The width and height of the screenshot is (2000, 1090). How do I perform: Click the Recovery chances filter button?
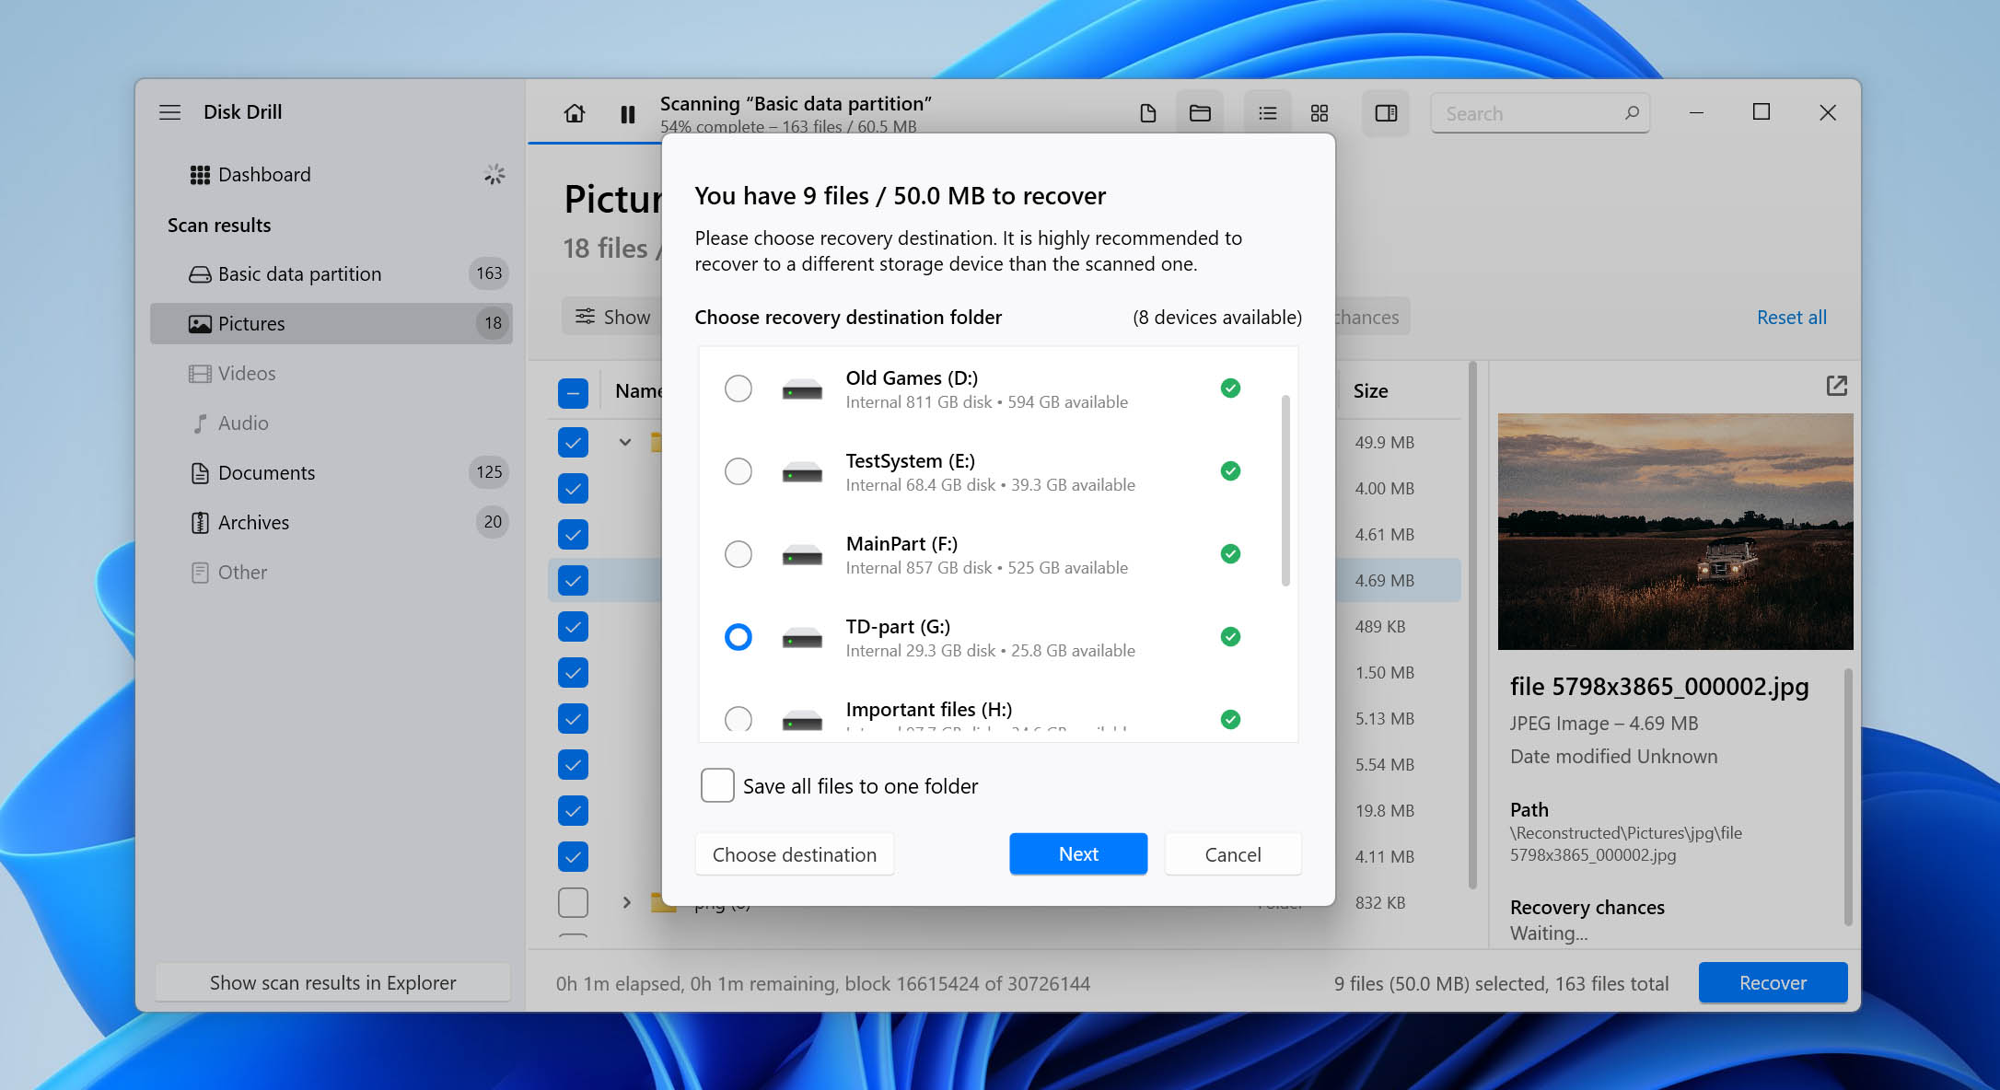point(1372,318)
